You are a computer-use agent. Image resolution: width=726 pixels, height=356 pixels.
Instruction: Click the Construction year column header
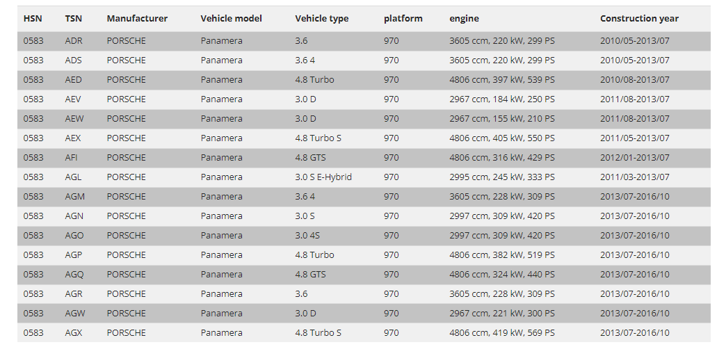(639, 19)
